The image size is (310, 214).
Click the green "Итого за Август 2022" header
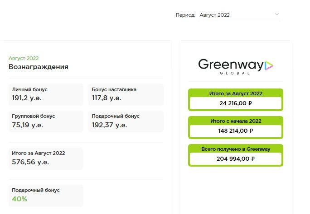point(236,93)
